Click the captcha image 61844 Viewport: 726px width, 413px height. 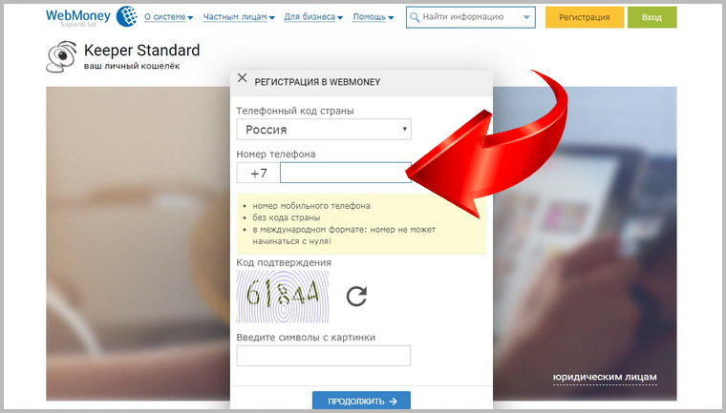click(x=283, y=297)
